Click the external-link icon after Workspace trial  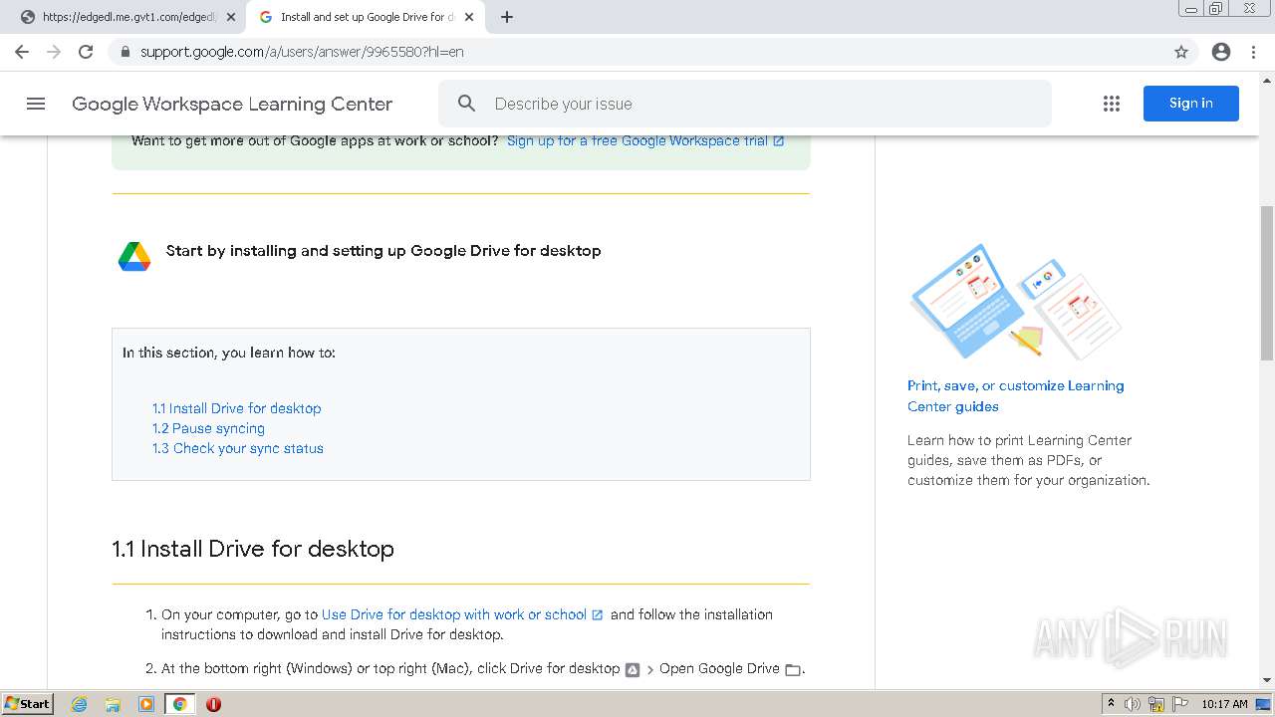pos(779,141)
